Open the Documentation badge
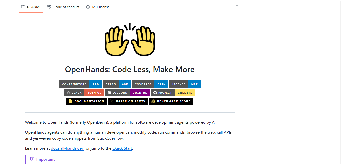Image resolution: width=341 pixels, height=164 pixels. [x=87, y=101]
